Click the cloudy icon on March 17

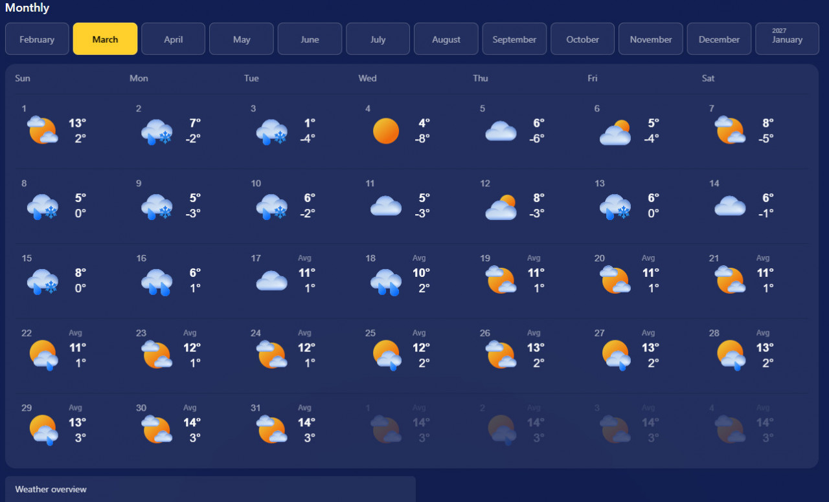271,281
